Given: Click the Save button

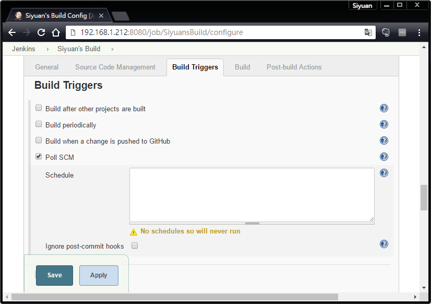Looking at the screenshot, I should (54, 275).
